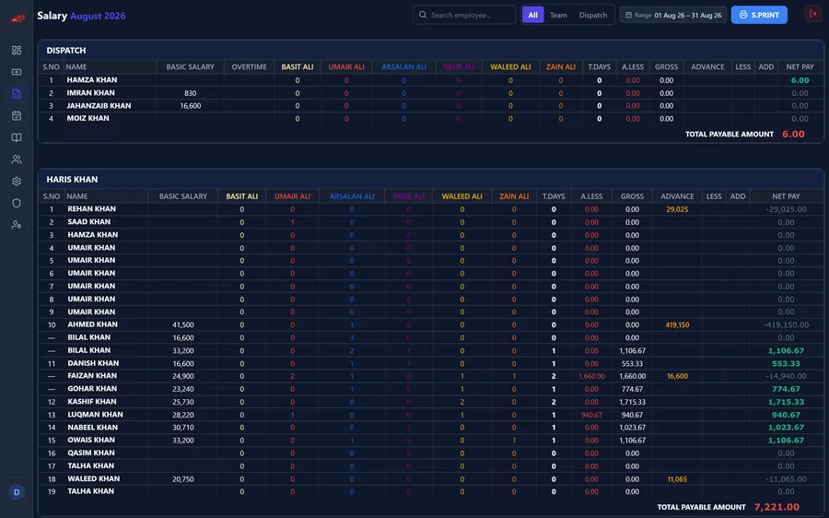
Task: Click Ahmed Khan advance 419,150
Action: pyautogui.click(x=677, y=324)
